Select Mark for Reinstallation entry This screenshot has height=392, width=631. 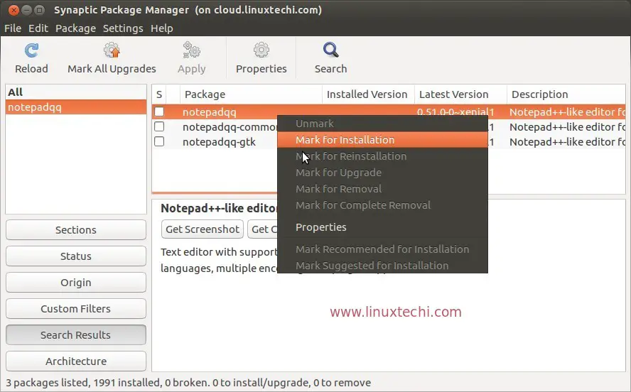tap(382, 156)
